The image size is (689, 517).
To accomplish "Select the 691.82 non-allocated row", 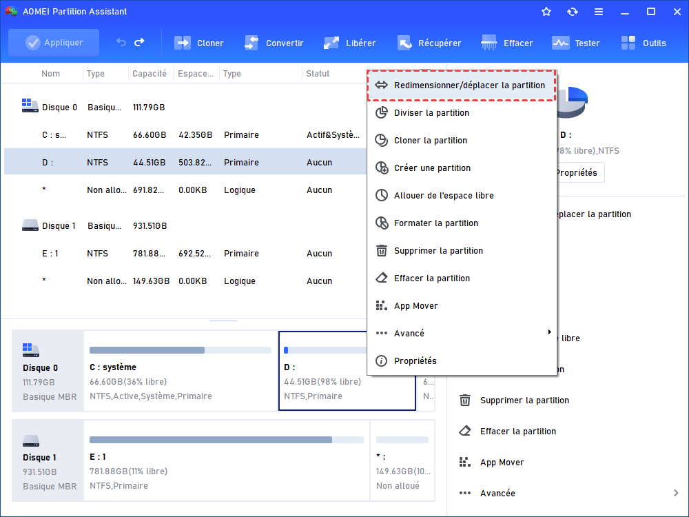I will click(x=185, y=190).
